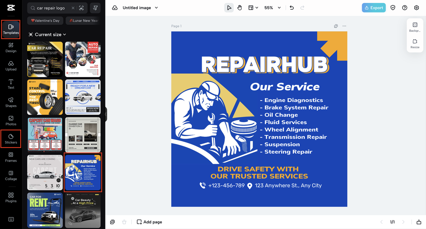
Task: Choose the yellow tires template
Action: [45, 97]
